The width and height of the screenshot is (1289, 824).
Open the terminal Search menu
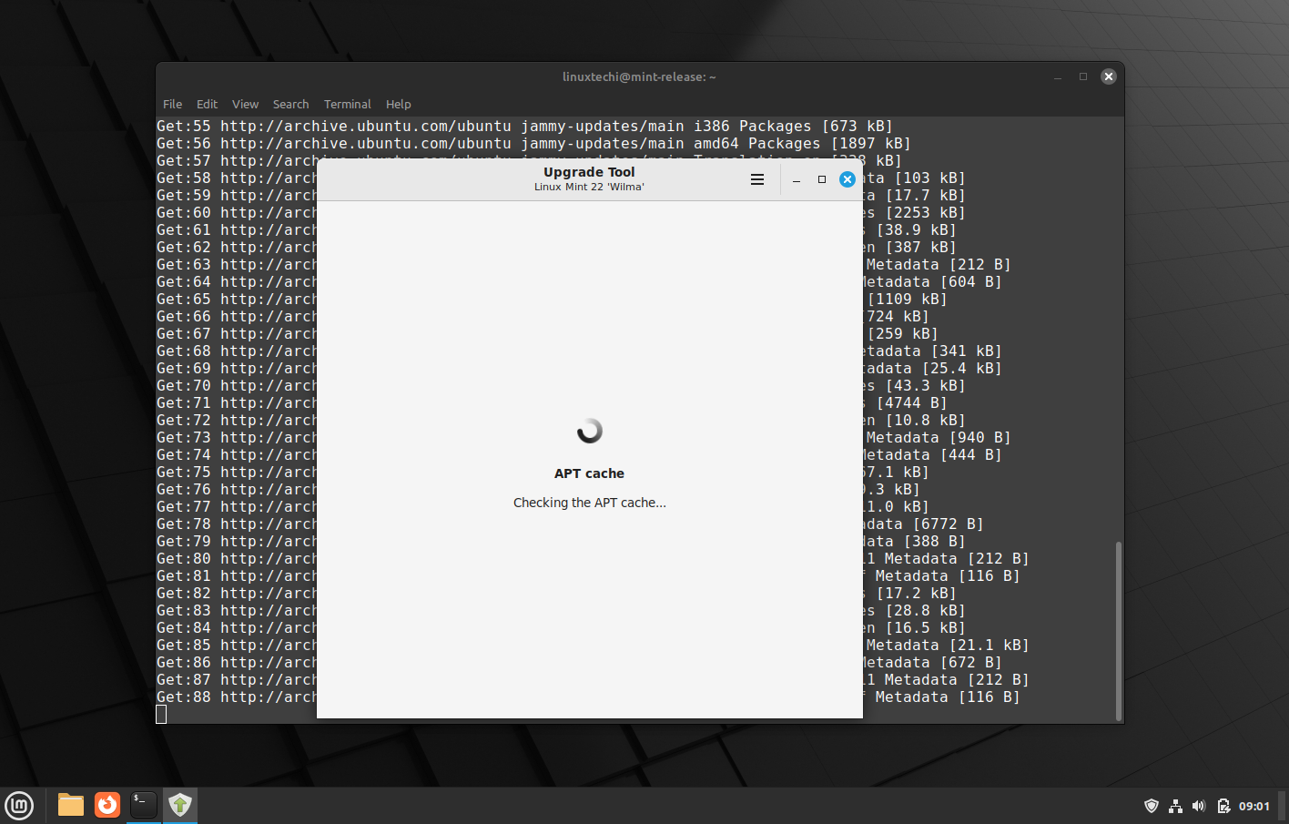point(290,104)
